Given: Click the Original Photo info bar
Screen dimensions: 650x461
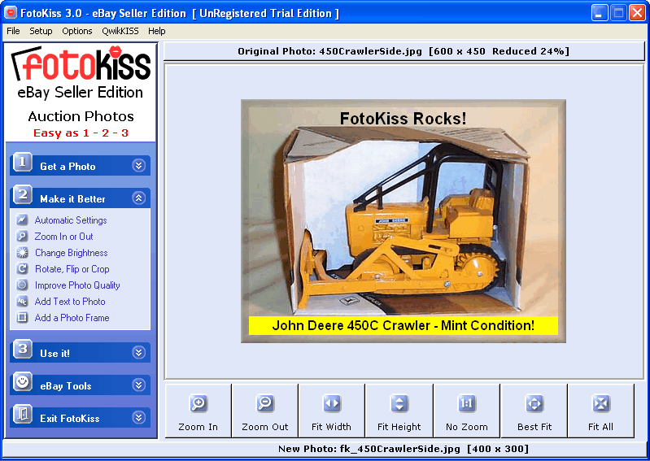Looking at the screenshot, I should (x=404, y=51).
